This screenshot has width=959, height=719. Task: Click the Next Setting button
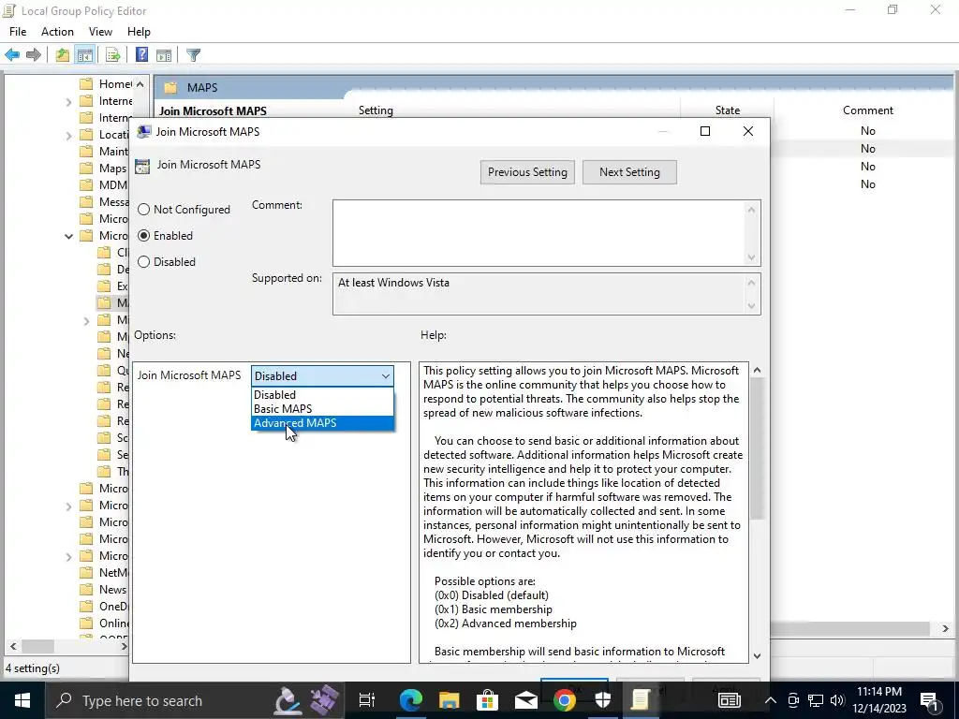tap(629, 172)
